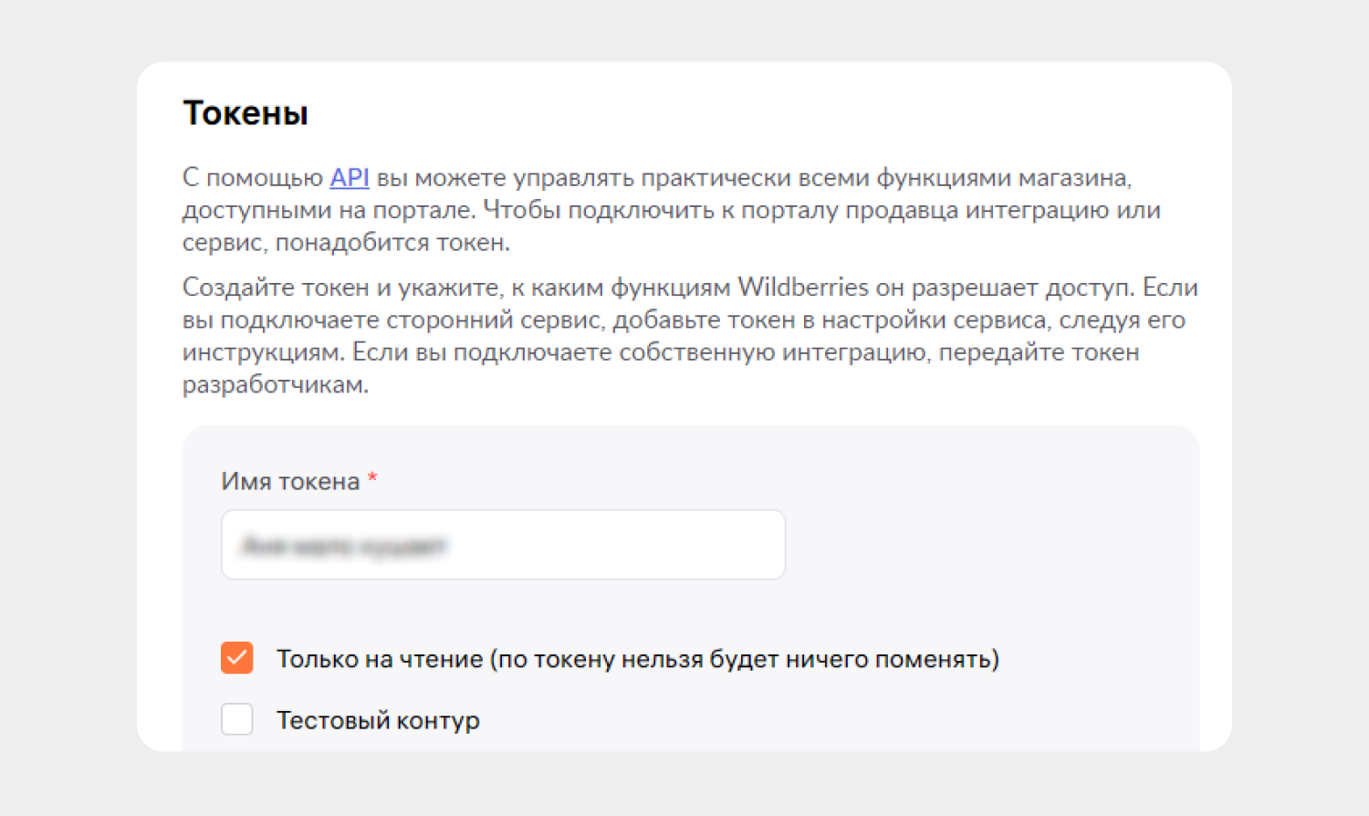The height and width of the screenshot is (816, 1369).
Task: Enable the 'Тестовый контур' checkbox
Action: click(x=237, y=719)
